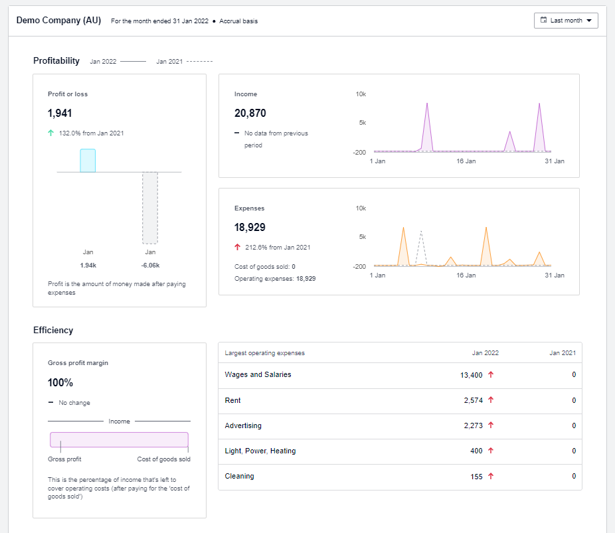Click the 13,400 Wages and Salaries amount
This screenshot has width=615, height=533.
(471, 375)
